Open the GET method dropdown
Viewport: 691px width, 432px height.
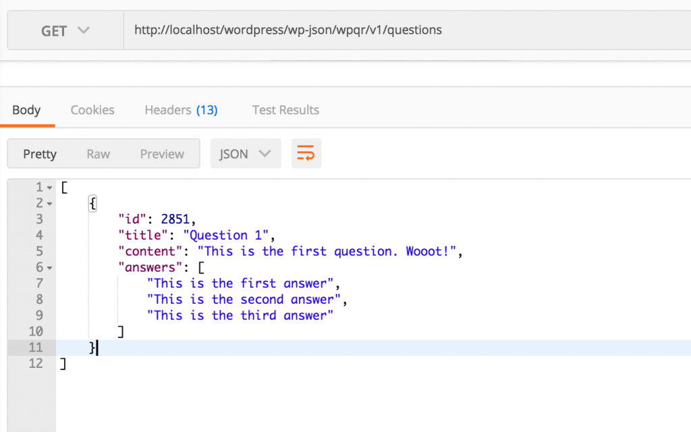pyautogui.click(x=64, y=30)
